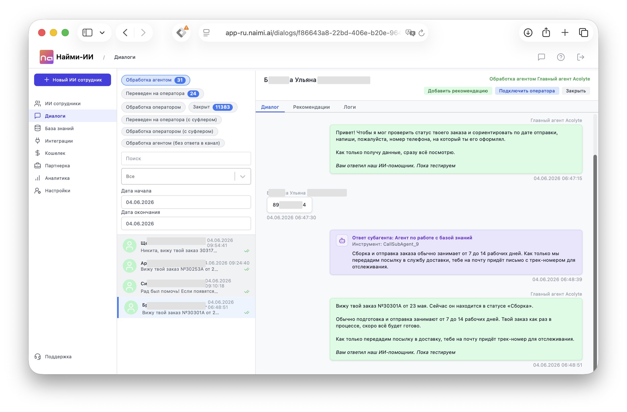Click the translate icon in address bar

[410, 33]
